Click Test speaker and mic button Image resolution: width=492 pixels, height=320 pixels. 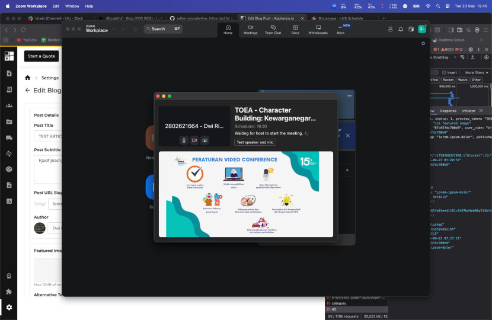coord(255,142)
